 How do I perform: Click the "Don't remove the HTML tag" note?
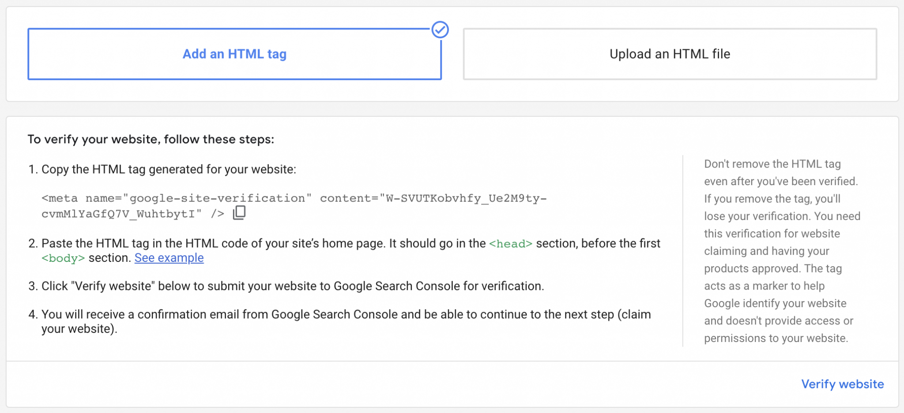pyautogui.click(x=772, y=164)
